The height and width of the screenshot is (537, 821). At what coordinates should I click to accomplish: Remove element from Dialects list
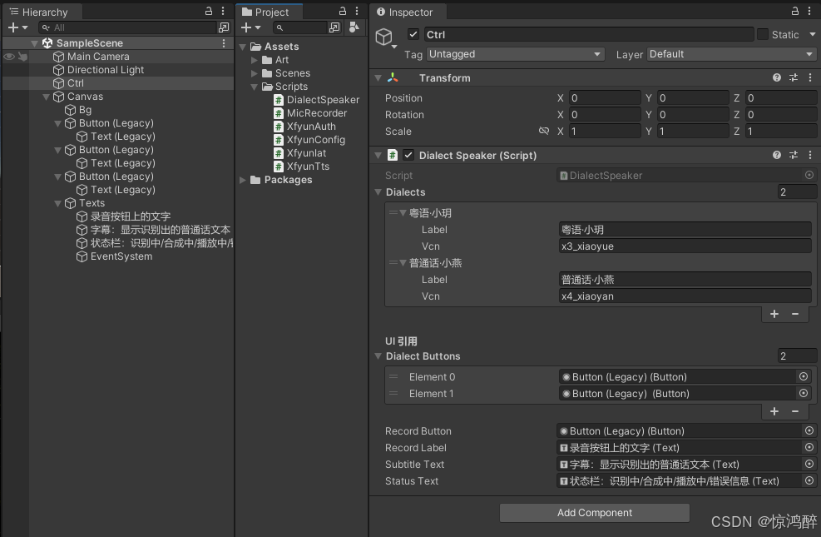[795, 314]
